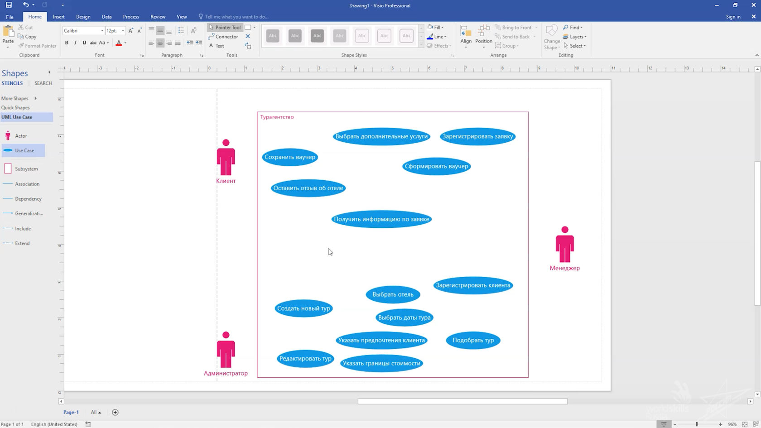Align text left in paragraph group
Screen dimensions: 761x428
[x=151, y=43]
